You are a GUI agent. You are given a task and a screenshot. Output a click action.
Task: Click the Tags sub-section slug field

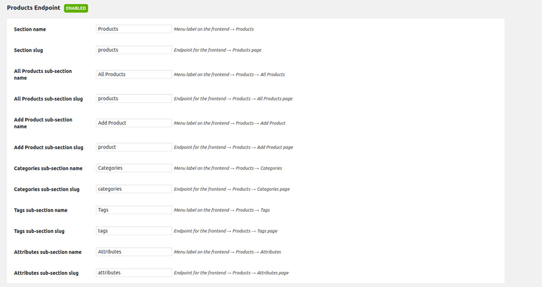pos(134,231)
